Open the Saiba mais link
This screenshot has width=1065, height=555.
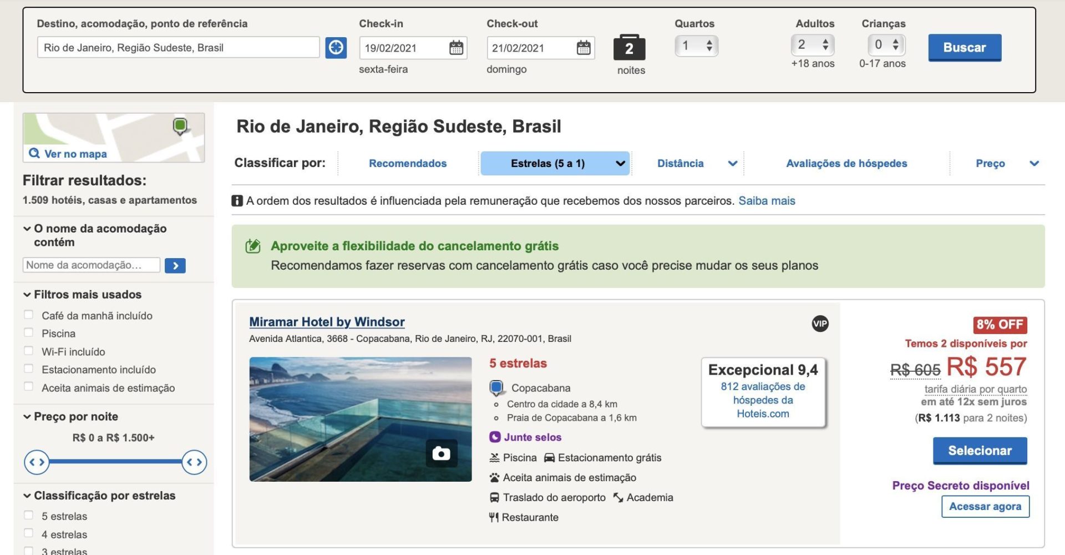coord(767,201)
